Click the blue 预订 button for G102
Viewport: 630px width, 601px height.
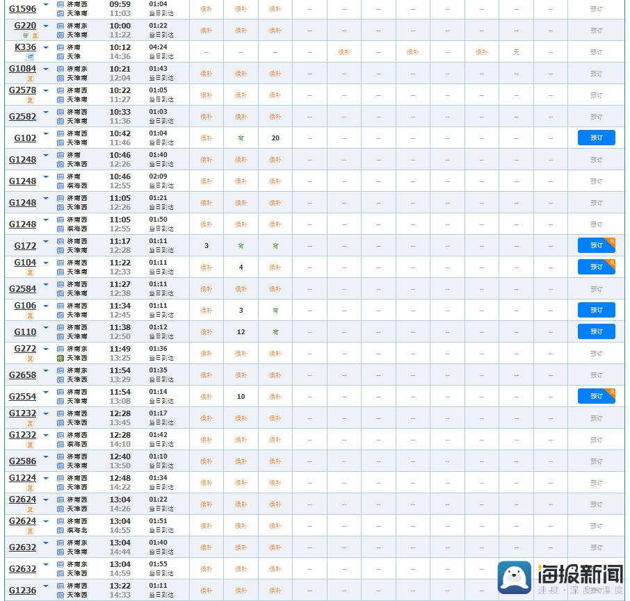click(596, 138)
